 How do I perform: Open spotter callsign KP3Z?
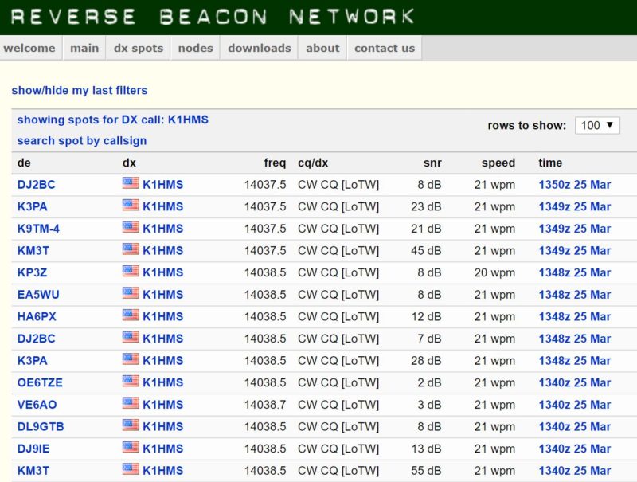(x=32, y=272)
